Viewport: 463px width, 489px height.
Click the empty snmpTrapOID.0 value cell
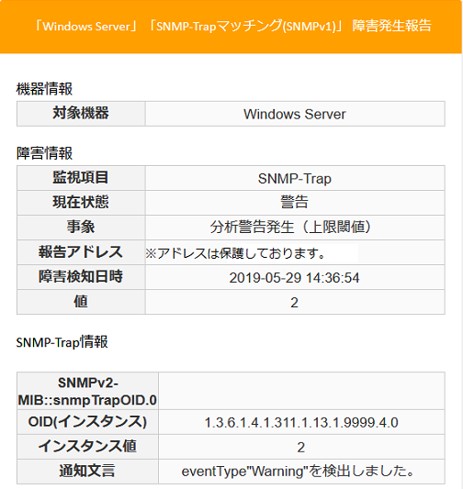(301, 391)
